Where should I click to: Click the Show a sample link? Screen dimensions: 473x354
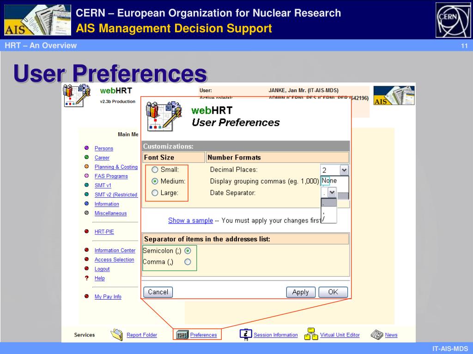pos(191,221)
